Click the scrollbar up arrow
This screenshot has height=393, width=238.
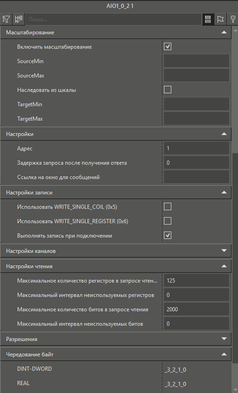click(235, 30)
